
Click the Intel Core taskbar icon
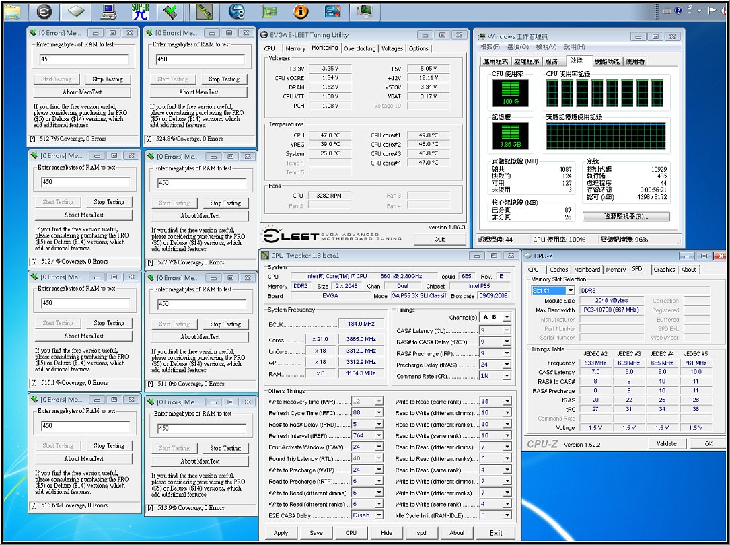(332, 11)
